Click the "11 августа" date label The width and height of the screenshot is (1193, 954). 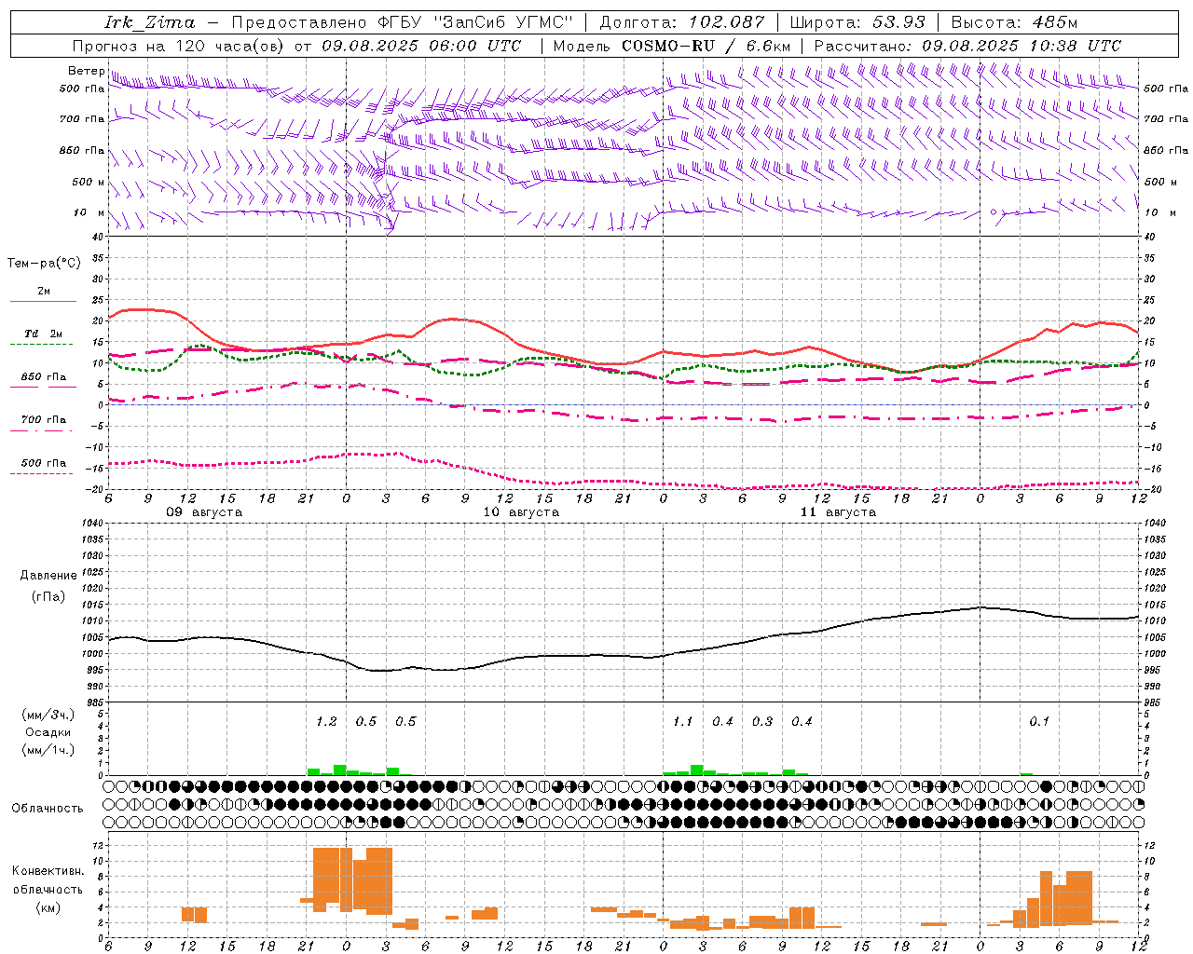(838, 512)
